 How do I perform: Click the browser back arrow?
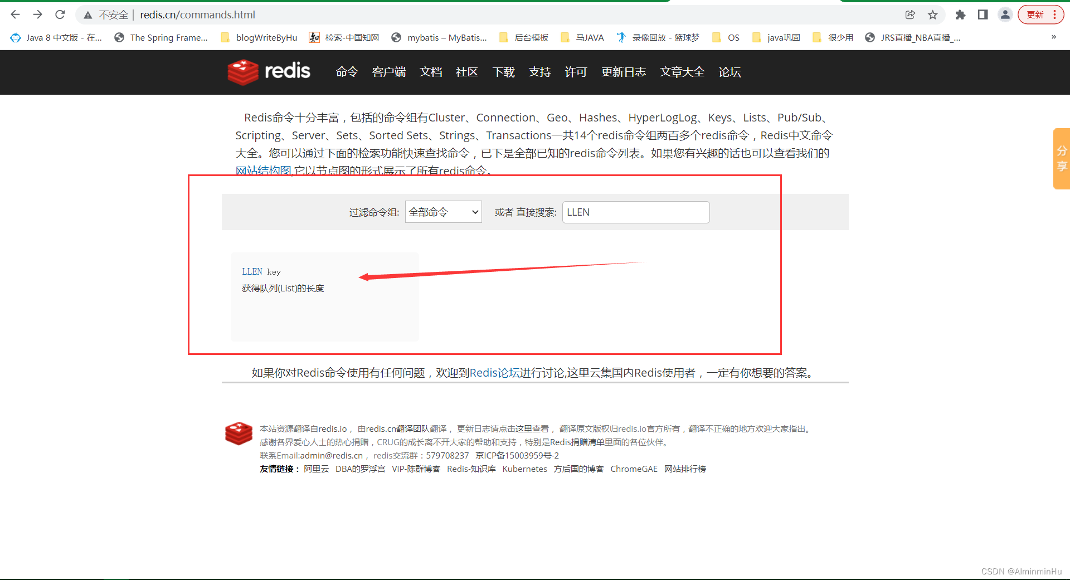(x=16, y=14)
